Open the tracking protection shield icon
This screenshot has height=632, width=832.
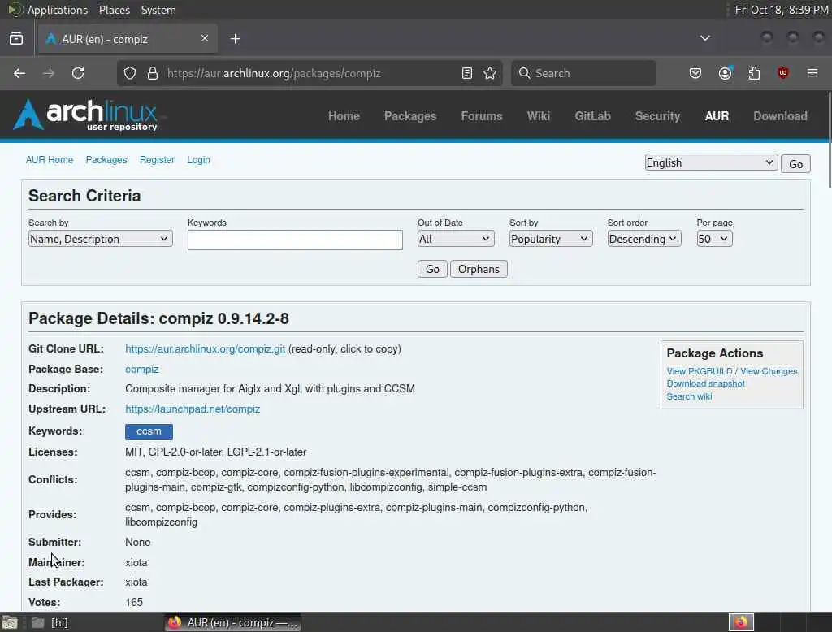point(130,73)
